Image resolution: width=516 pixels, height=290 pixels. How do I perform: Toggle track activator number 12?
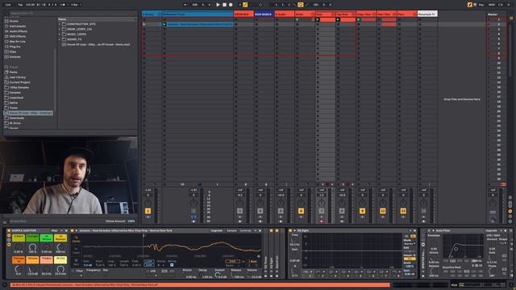click(382, 211)
